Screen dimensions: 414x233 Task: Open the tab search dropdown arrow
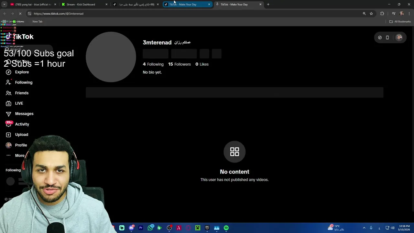click(x=4, y=5)
